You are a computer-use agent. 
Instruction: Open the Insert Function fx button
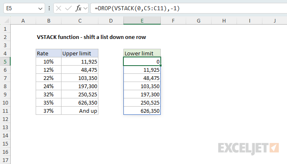(x=78, y=8)
